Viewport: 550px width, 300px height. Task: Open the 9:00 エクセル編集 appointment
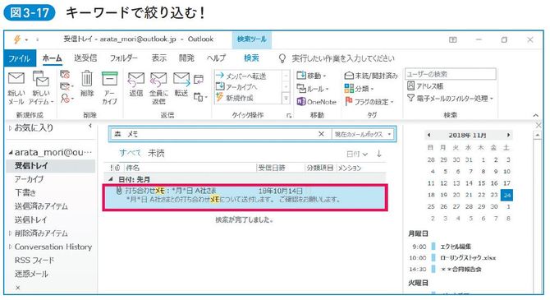456,247
